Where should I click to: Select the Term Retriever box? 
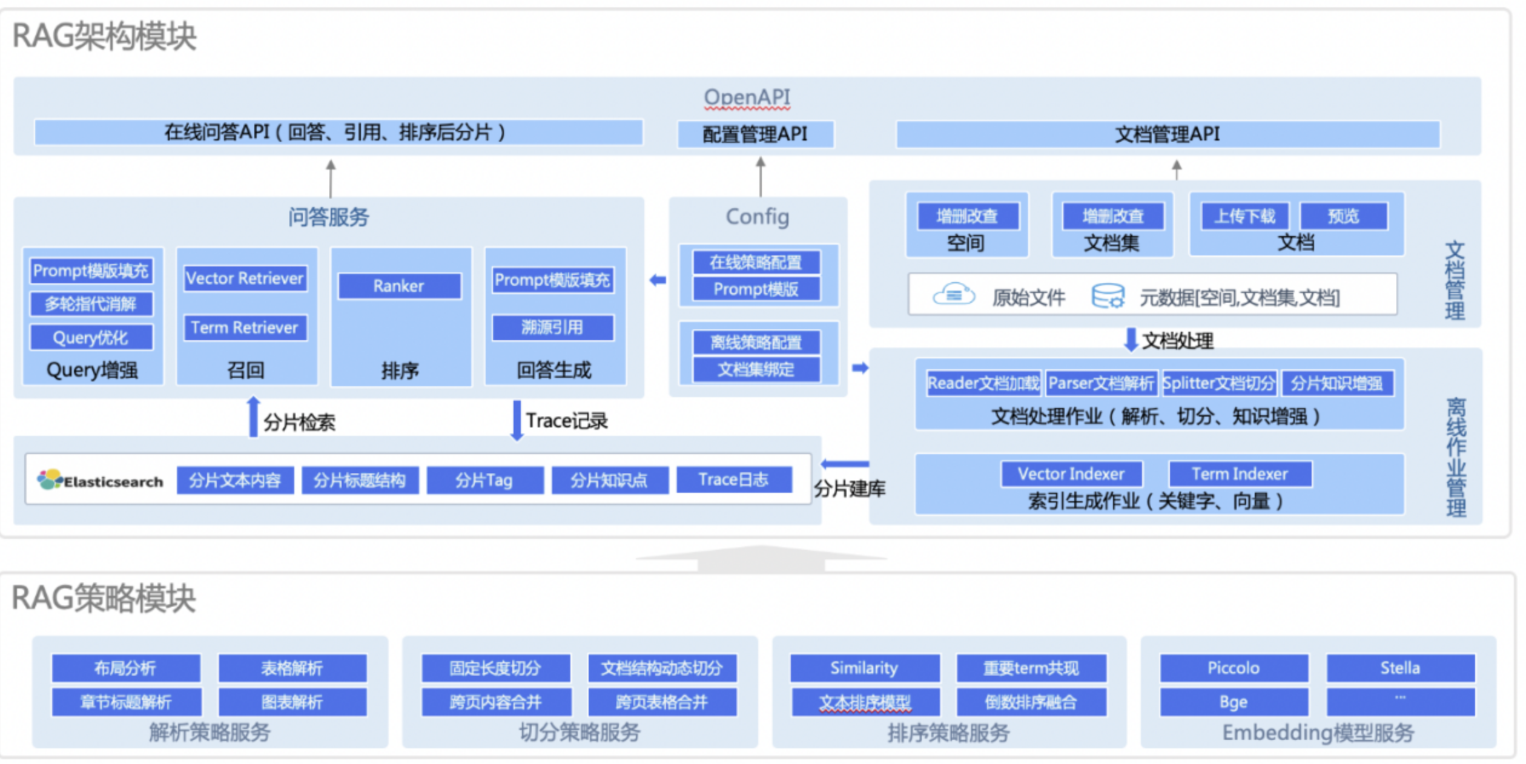tap(245, 328)
